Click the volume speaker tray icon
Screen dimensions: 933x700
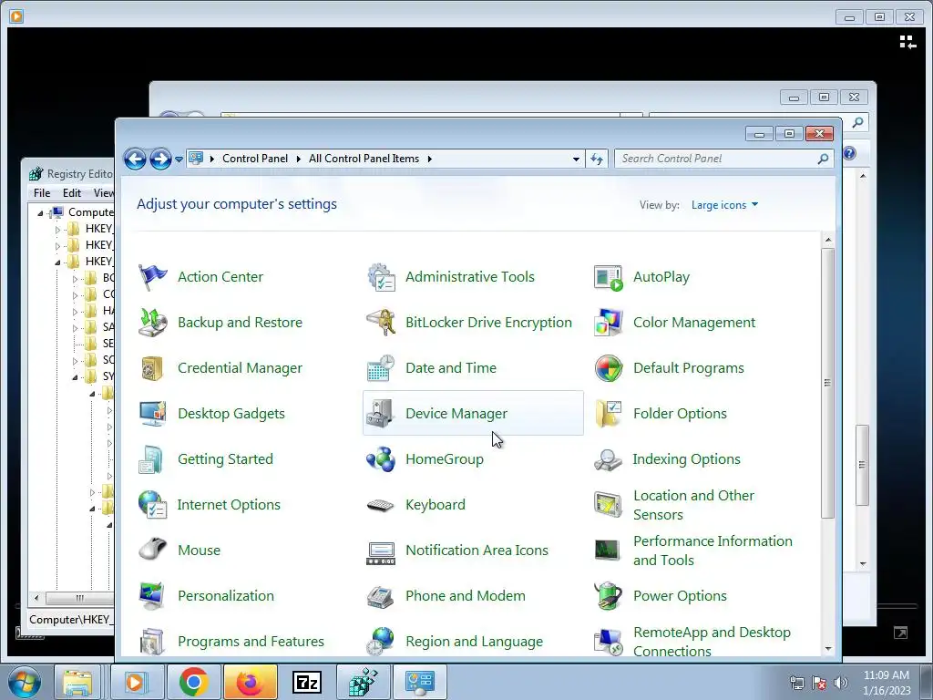[841, 683]
